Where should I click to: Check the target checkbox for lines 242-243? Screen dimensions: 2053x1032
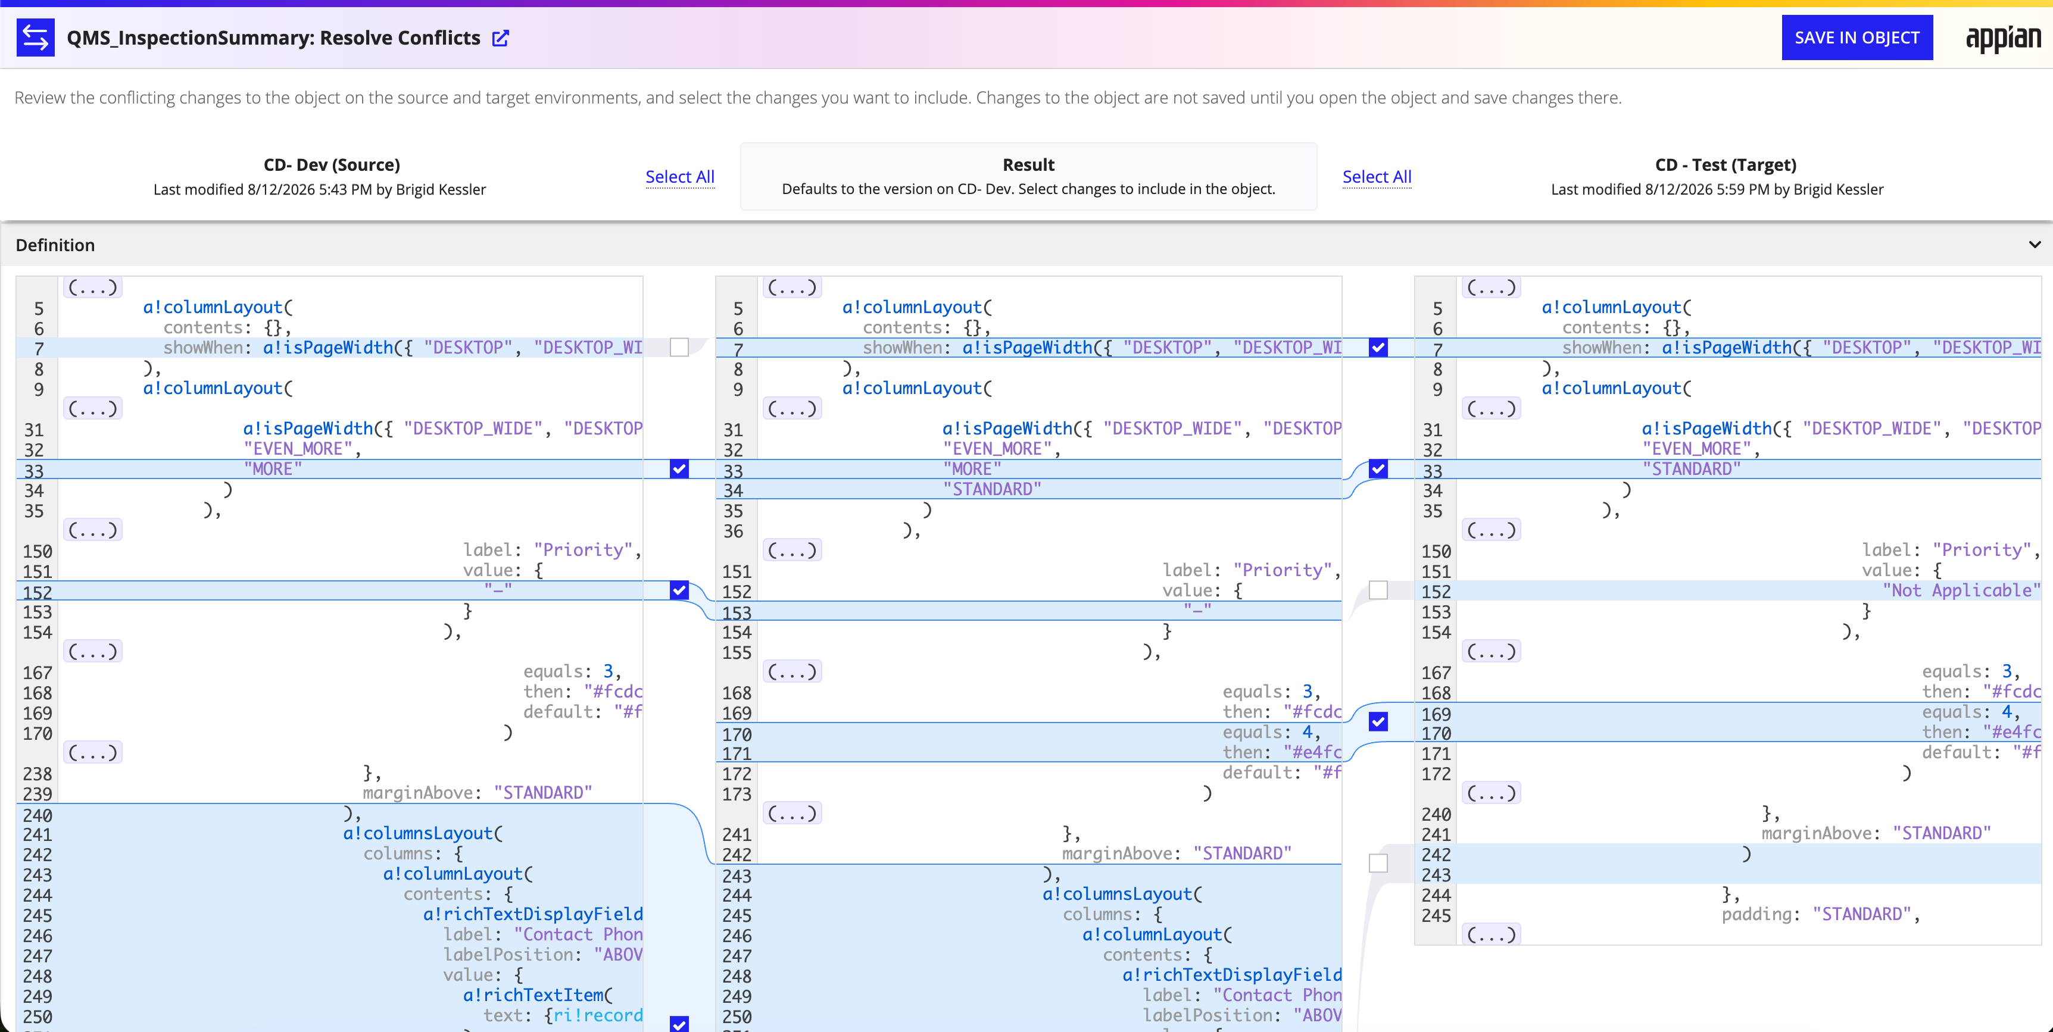click(x=1378, y=864)
